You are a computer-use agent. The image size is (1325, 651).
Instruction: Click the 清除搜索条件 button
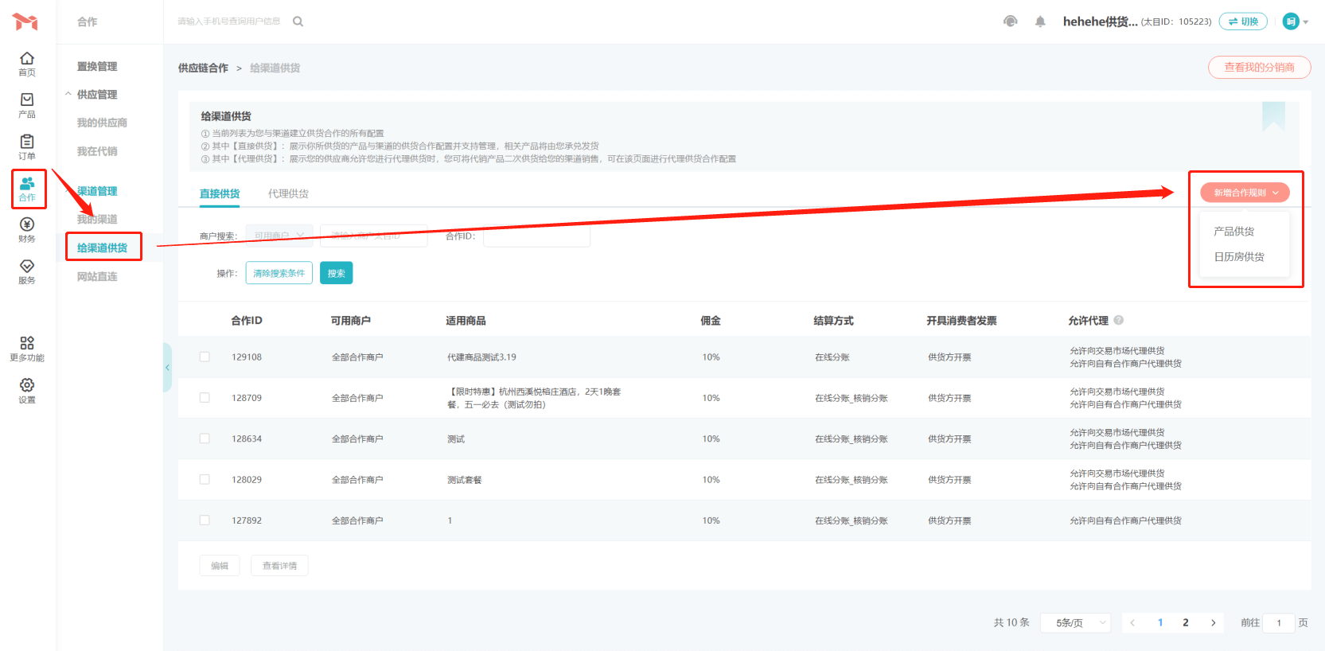pyautogui.click(x=279, y=273)
